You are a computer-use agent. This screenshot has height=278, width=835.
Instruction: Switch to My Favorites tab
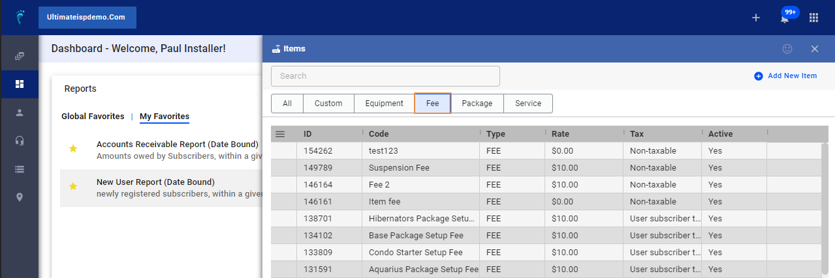(x=165, y=117)
